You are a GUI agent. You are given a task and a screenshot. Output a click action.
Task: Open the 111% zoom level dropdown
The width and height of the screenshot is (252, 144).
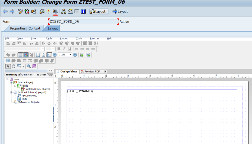[x=70, y=55]
